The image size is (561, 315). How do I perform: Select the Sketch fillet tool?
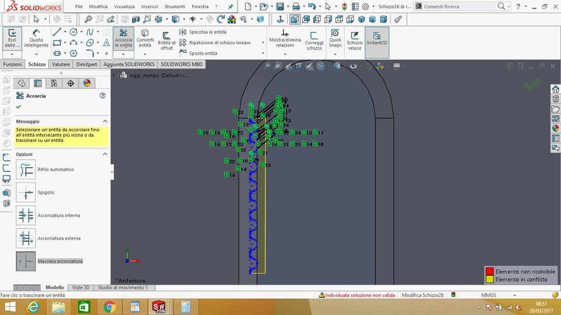(90, 54)
